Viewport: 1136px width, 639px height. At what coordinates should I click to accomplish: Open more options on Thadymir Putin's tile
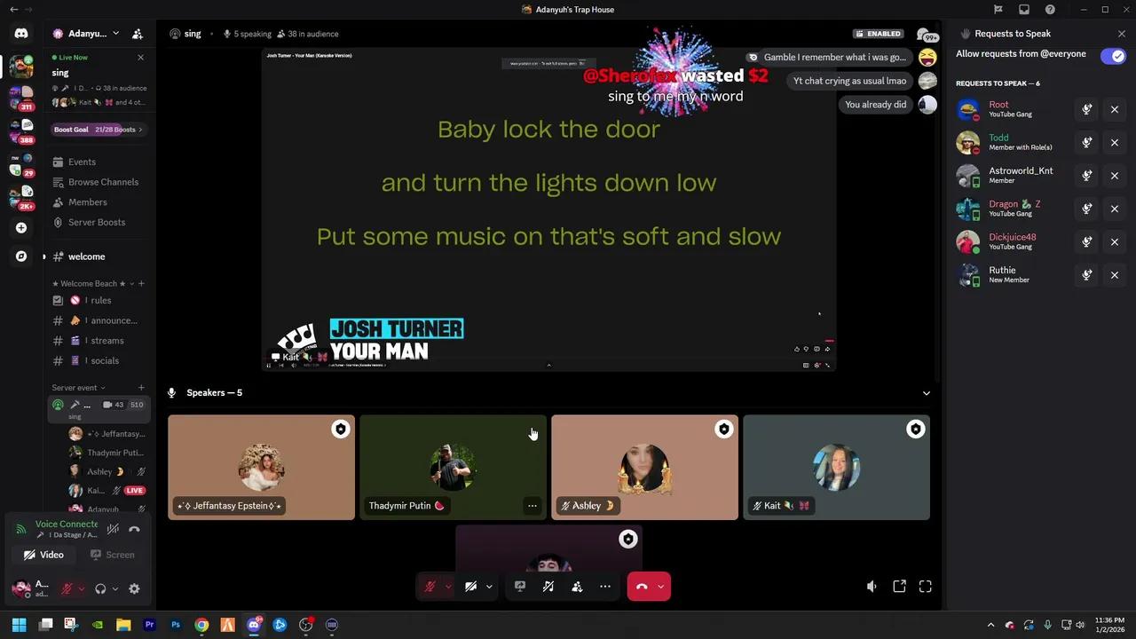pyautogui.click(x=532, y=506)
